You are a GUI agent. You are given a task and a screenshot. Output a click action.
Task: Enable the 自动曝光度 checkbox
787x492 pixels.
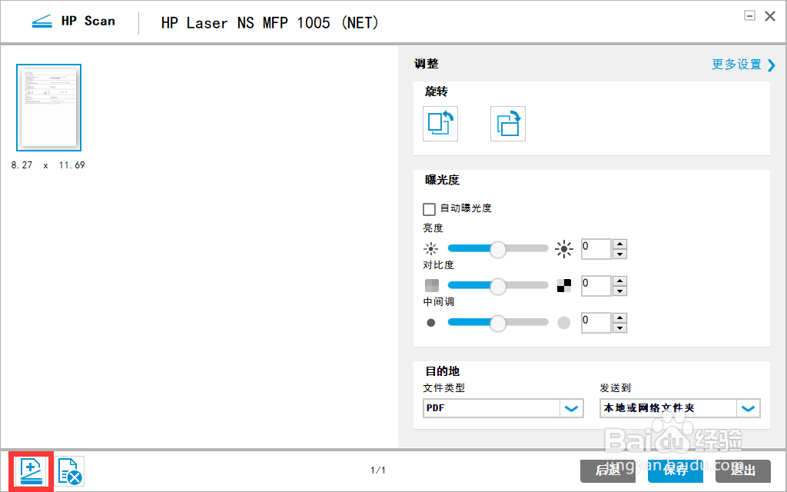429,209
